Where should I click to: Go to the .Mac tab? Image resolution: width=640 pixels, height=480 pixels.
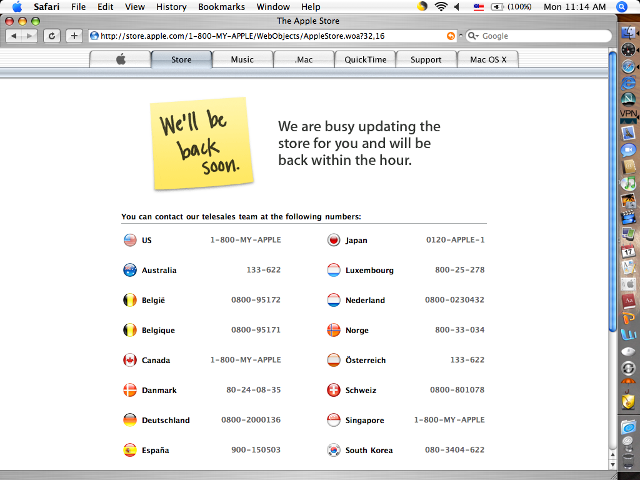(304, 59)
